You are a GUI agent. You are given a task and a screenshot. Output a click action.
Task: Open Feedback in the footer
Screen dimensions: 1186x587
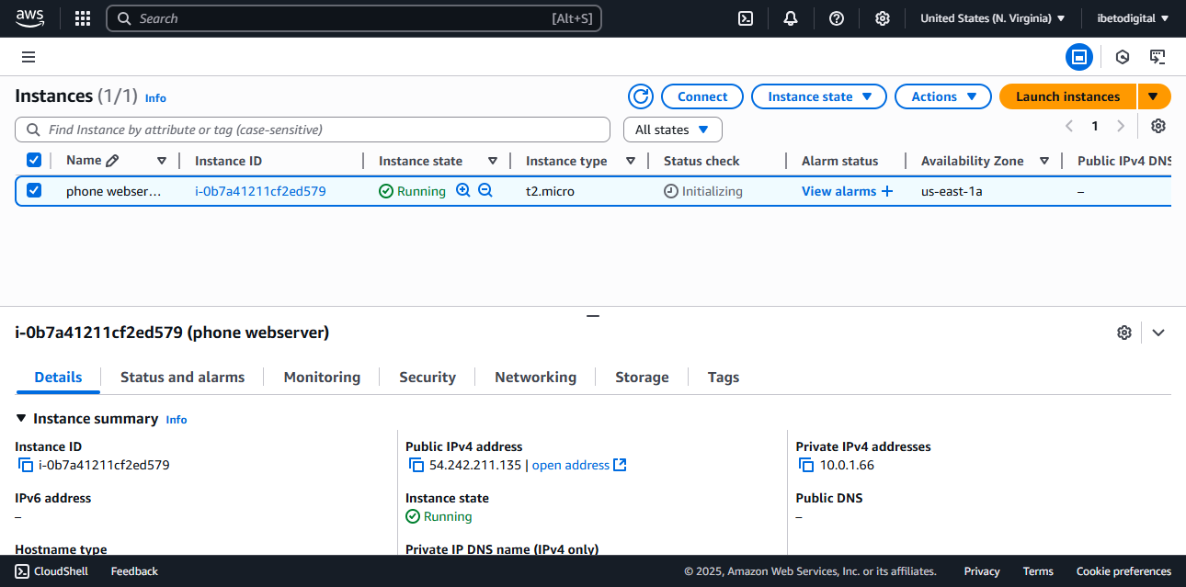(x=134, y=571)
